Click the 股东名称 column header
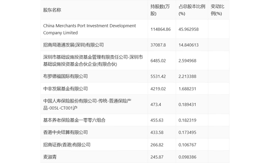Image resolution: width=270 pixels, height=163 pixels. click(x=52, y=10)
